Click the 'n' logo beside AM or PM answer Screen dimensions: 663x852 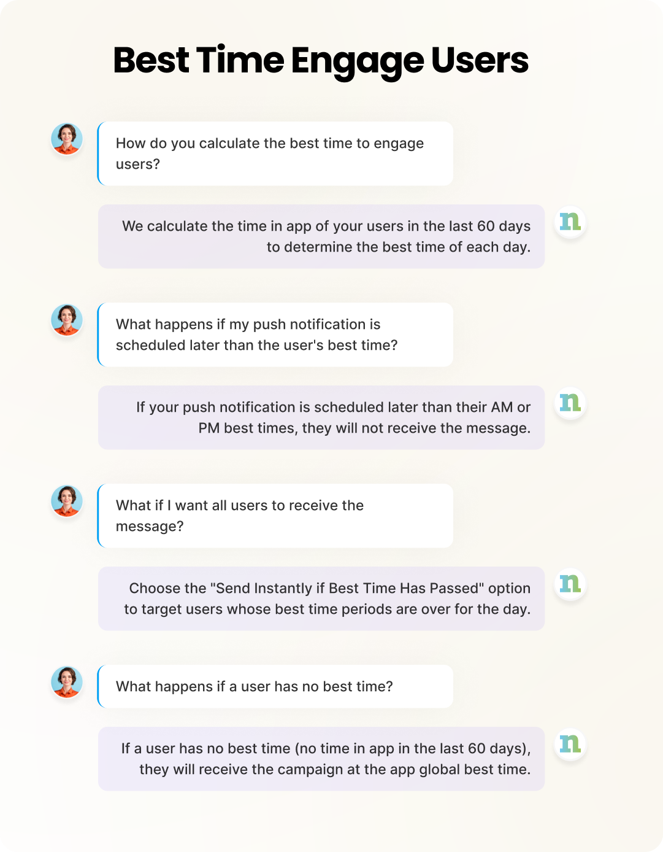[x=570, y=403]
